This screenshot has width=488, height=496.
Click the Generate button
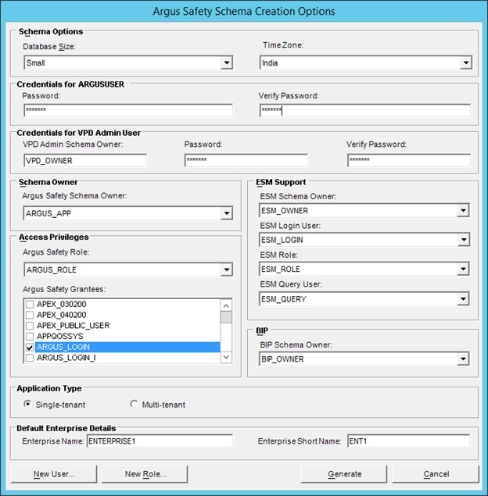tap(344, 474)
